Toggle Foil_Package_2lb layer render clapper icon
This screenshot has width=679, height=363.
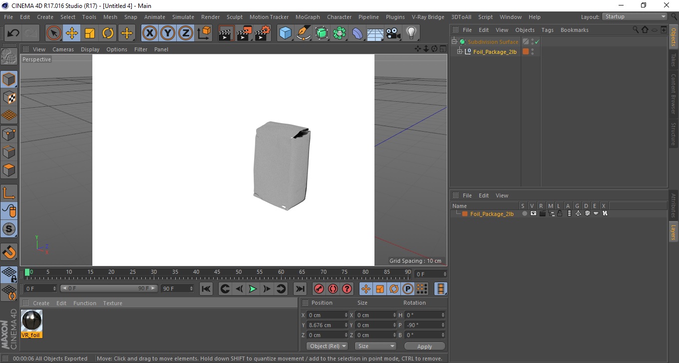pyautogui.click(x=542, y=213)
